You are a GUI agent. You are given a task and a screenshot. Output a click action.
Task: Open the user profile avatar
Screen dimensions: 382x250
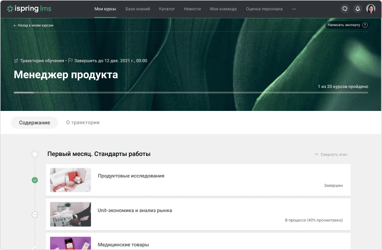tap(371, 9)
